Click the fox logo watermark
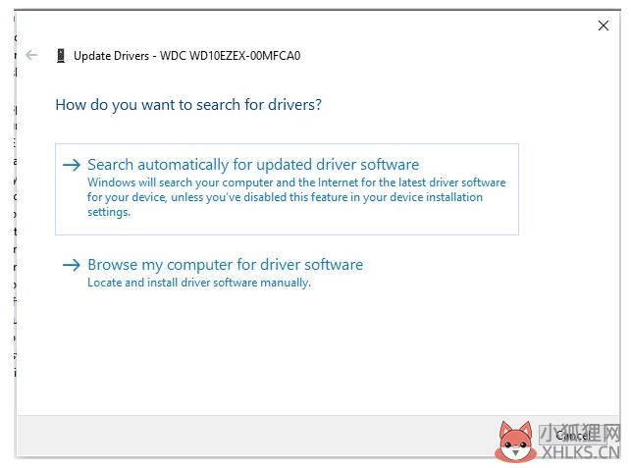631x468 pixels. point(512,441)
